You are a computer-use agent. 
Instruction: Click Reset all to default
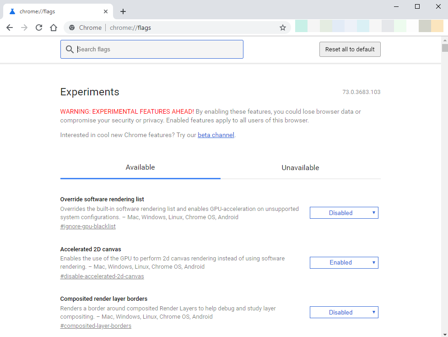pyautogui.click(x=350, y=49)
